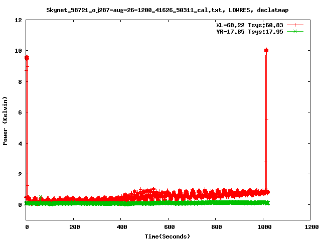The height and width of the screenshot is (241, 321).
Task: Click the green legend line sample
Action: (x=295, y=31)
